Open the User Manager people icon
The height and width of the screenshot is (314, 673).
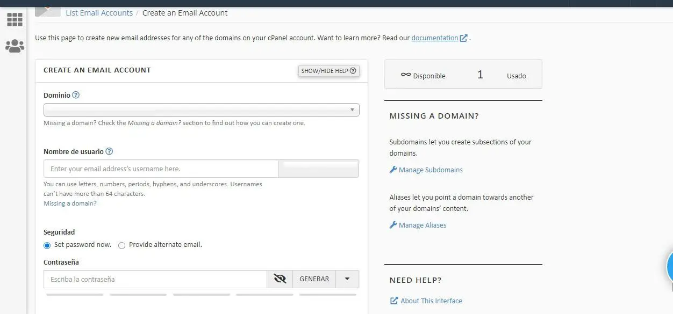coord(15,46)
